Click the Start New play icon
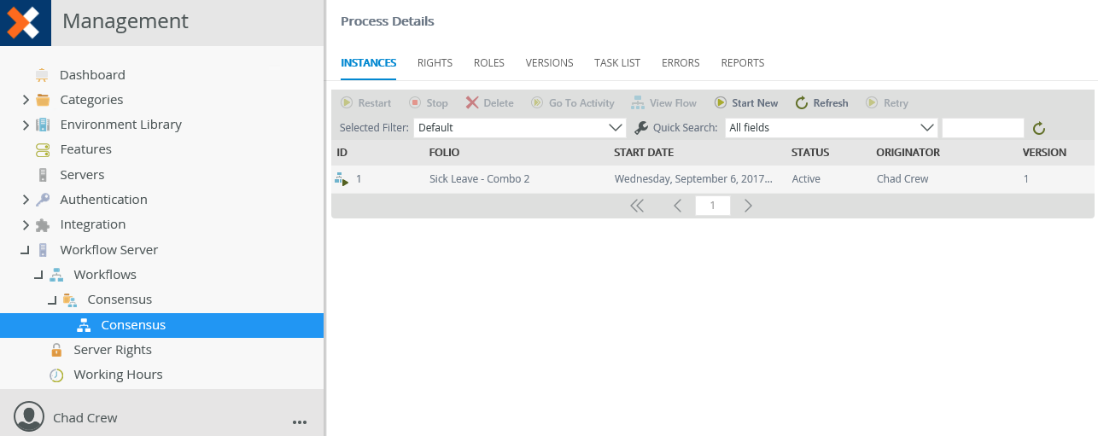Image resolution: width=1098 pixels, height=436 pixels. 721,102
